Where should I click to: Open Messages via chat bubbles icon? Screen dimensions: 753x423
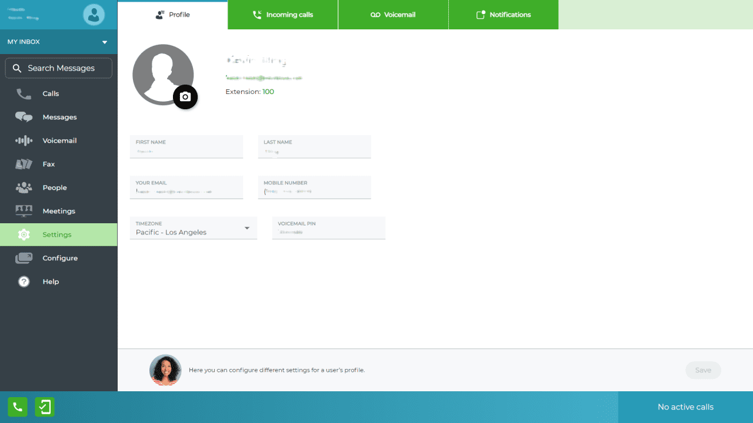(x=24, y=117)
